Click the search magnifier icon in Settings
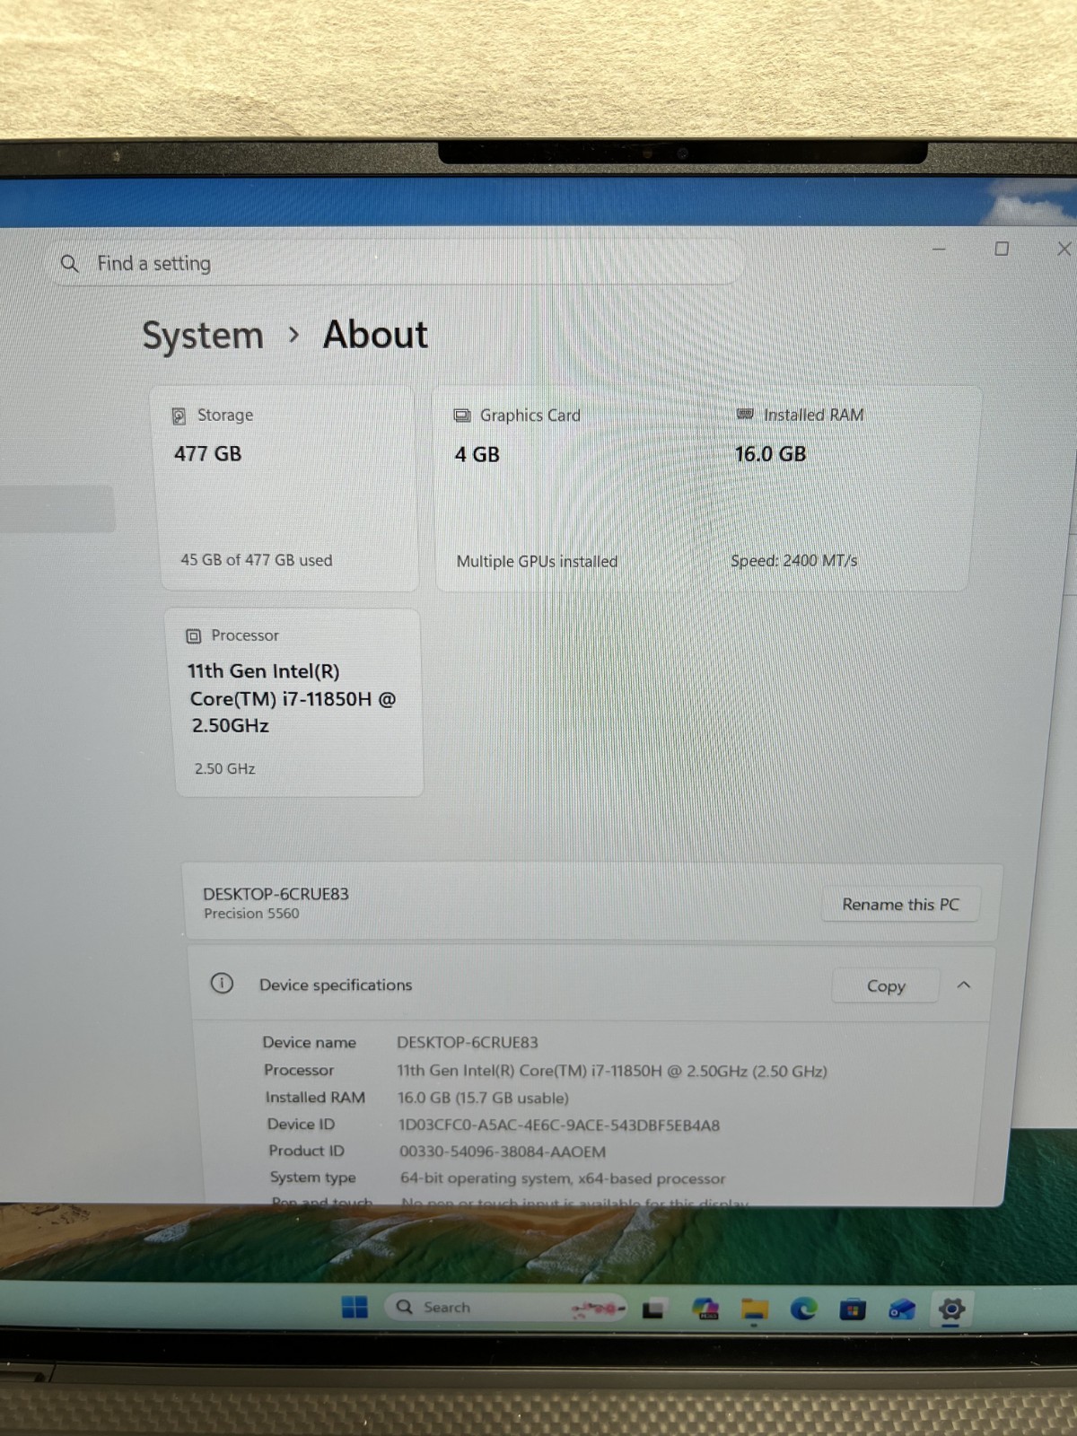This screenshot has height=1436, width=1077. (69, 264)
